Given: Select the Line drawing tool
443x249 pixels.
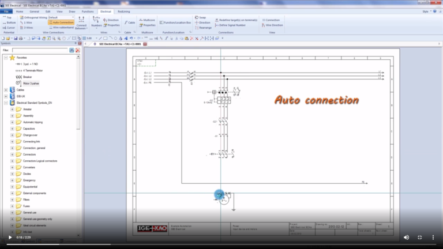Looking at the screenshot, I should [x=100, y=39].
